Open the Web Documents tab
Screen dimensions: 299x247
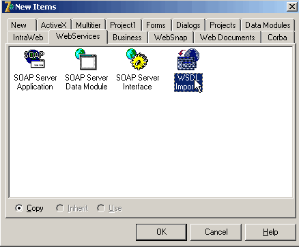click(227, 38)
